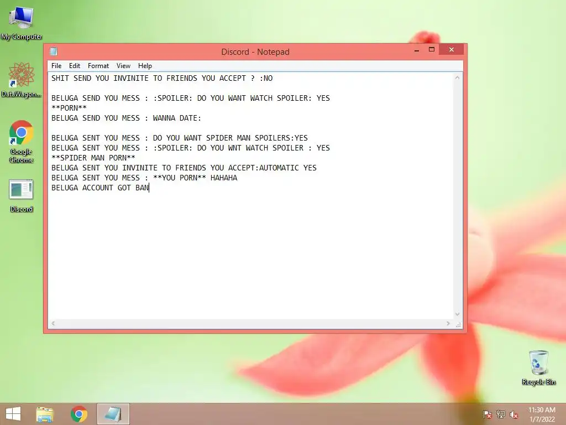
Task: Click the Action Center flag tray icon
Action: (488, 414)
